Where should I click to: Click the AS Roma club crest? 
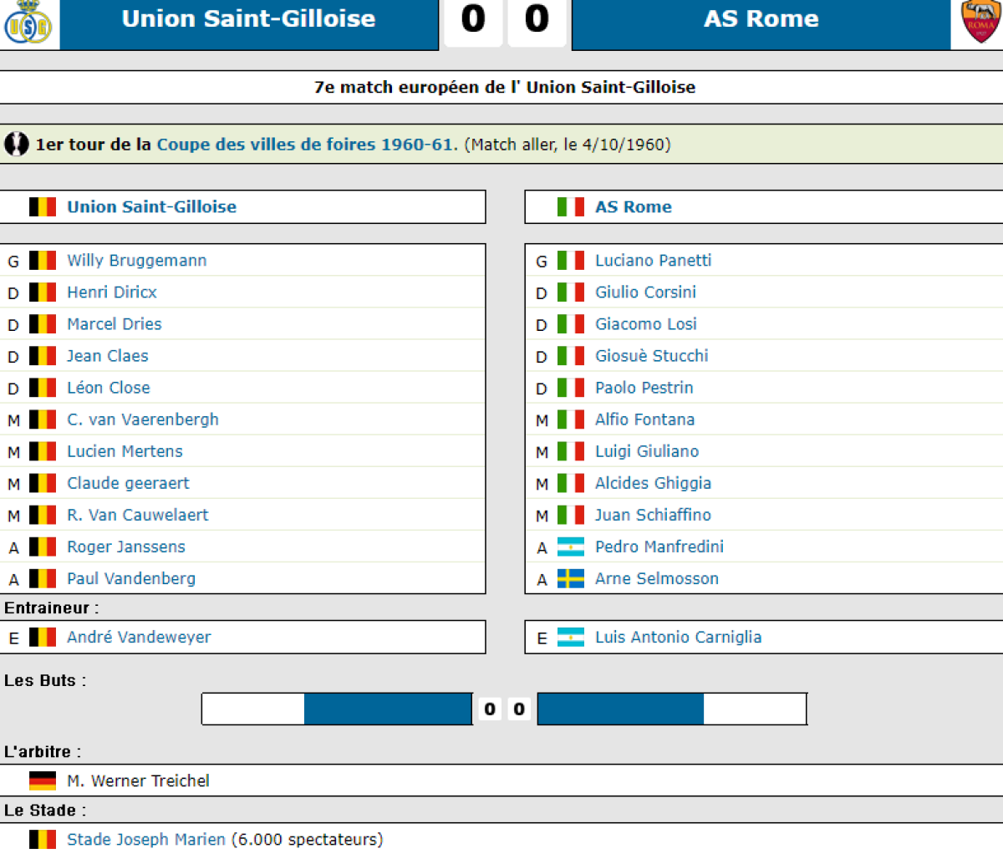coord(980,22)
